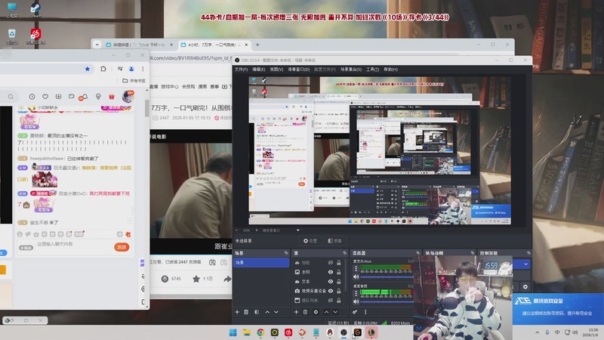Add a new source in OBS Sources panel
Viewport: 604px width, 340px height.
(x=296, y=312)
